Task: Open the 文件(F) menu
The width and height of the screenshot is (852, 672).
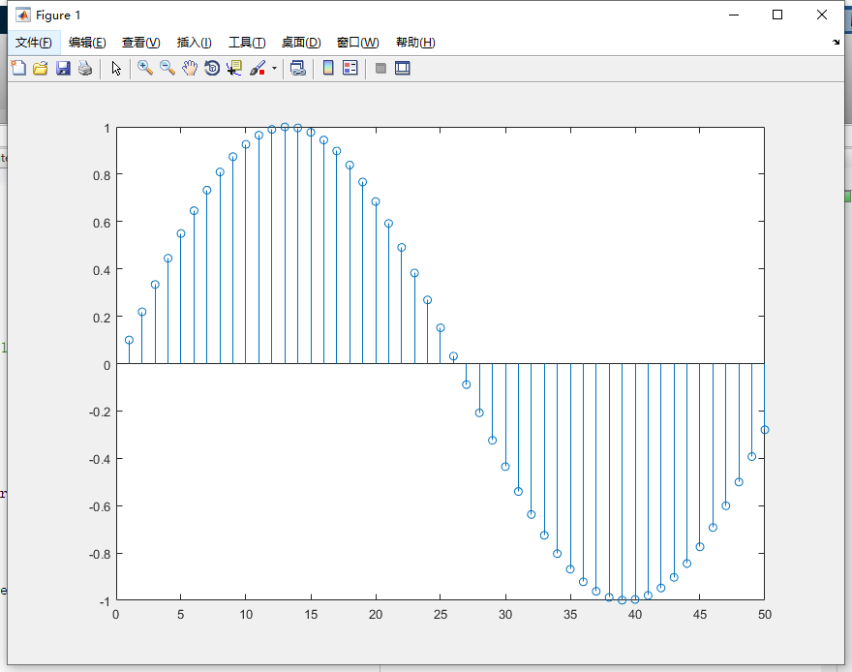Action: click(x=34, y=43)
